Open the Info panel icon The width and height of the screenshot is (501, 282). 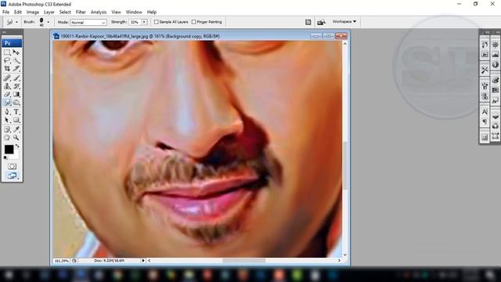pos(496,64)
